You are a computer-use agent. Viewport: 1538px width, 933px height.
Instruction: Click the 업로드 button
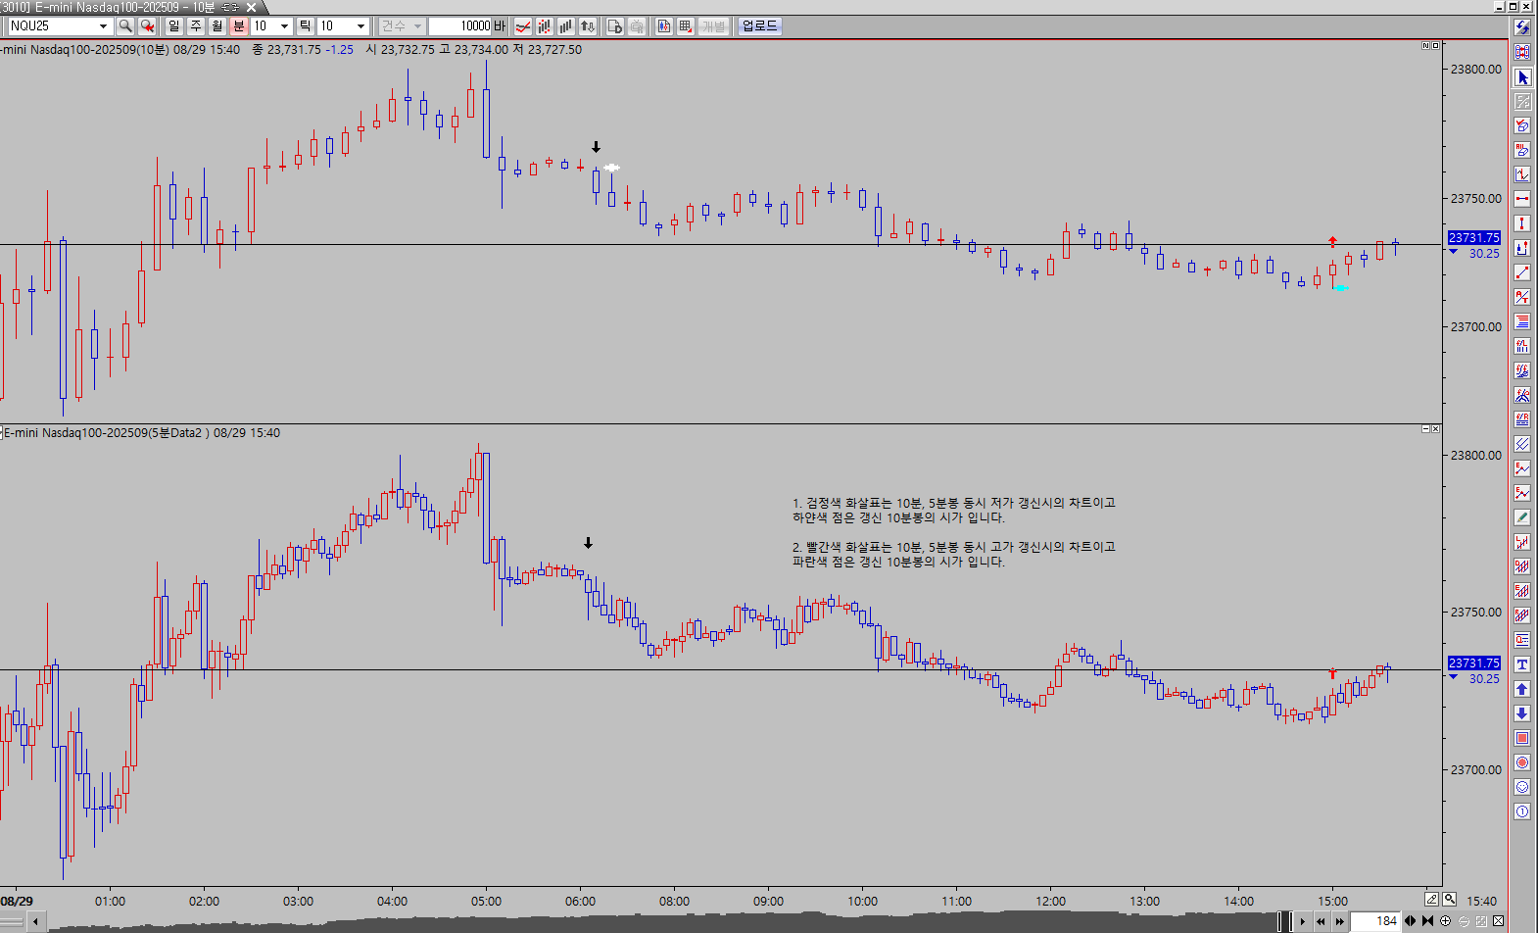[x=759, y=26]
